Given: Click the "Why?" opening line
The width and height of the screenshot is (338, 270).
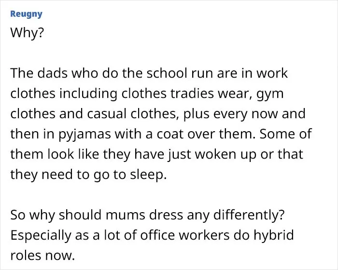Looking at the screenshot, I should [x=27, y=33].
